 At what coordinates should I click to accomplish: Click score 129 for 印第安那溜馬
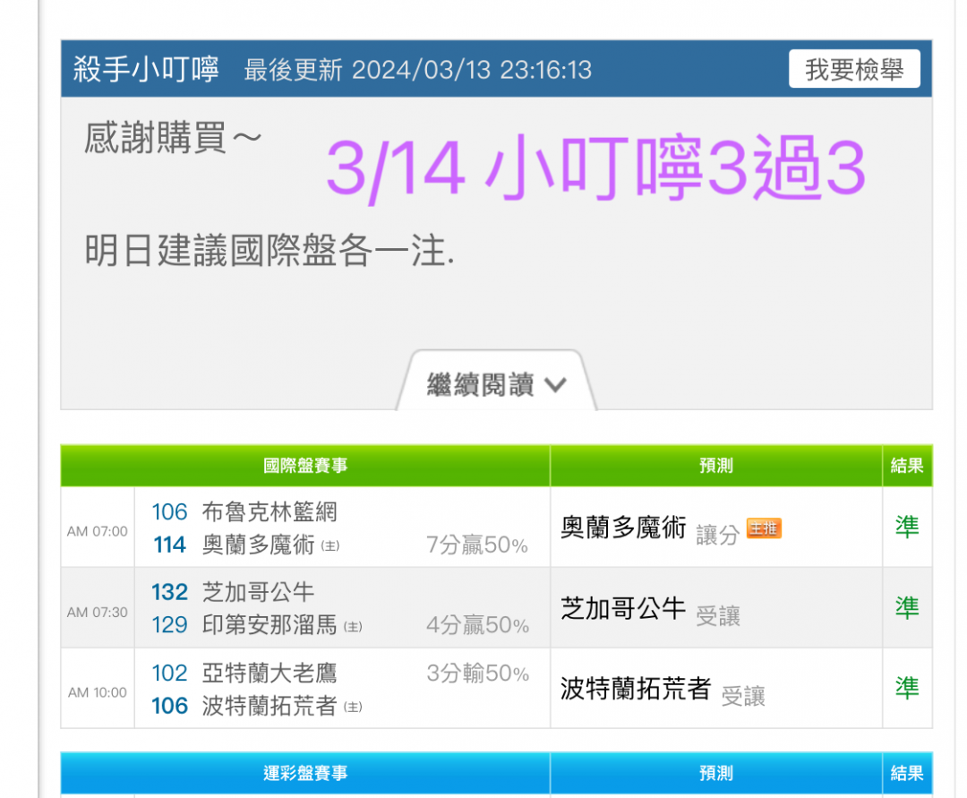169,625
